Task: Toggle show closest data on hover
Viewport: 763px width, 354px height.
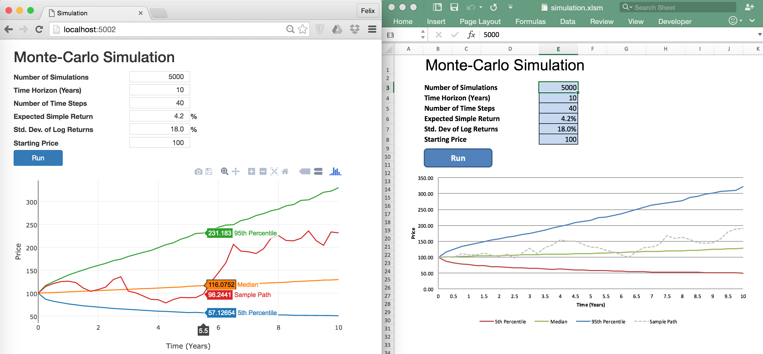Action: (x=305, y=171)
